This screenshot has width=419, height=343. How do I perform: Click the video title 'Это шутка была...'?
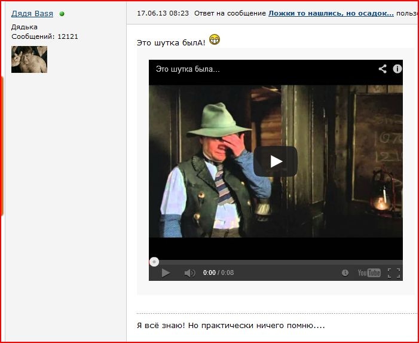click(x=188, y=69)
